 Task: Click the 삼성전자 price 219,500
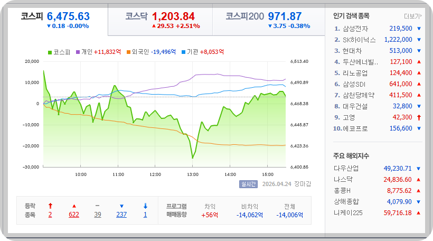[x=401, y=29]
